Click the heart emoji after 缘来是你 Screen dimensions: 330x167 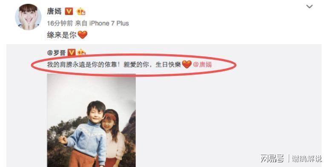point(82,35)
